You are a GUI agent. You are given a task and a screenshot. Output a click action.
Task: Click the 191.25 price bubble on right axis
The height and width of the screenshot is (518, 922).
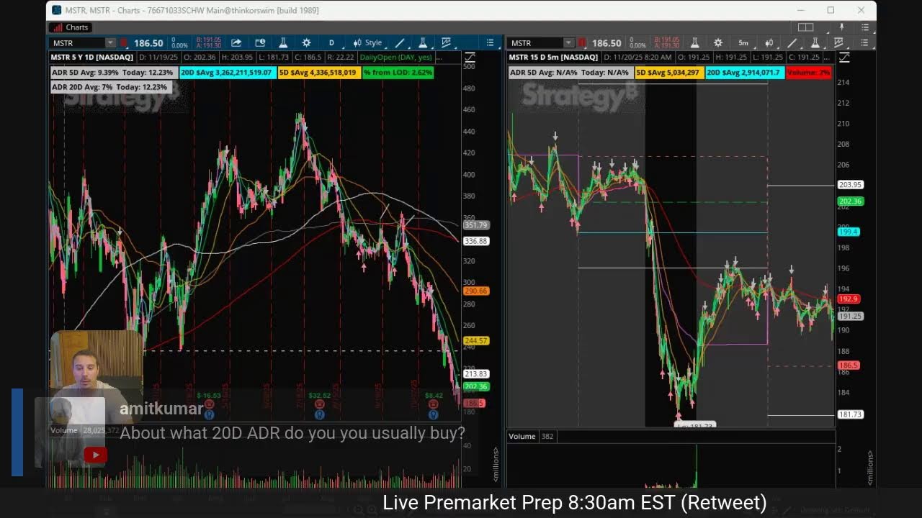pyautogui.click(x=850, y=316)
